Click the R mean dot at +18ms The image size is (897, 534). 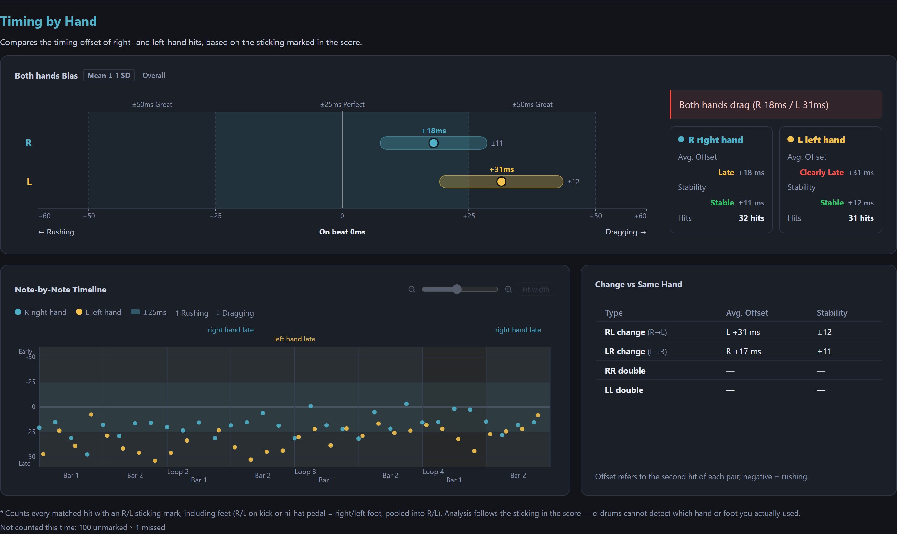(x=433, y=143)
